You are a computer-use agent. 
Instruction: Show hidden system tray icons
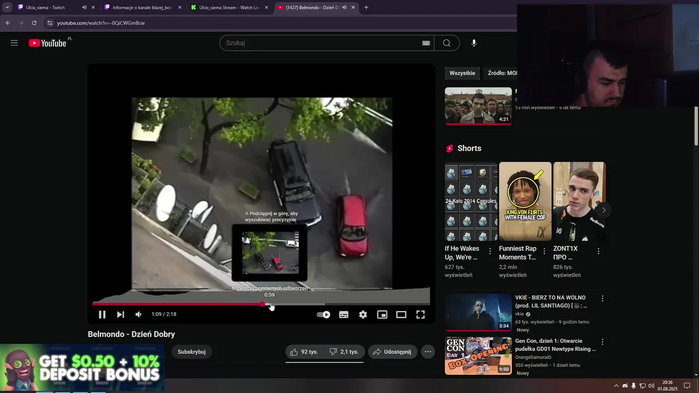click(x=616, y=386)
